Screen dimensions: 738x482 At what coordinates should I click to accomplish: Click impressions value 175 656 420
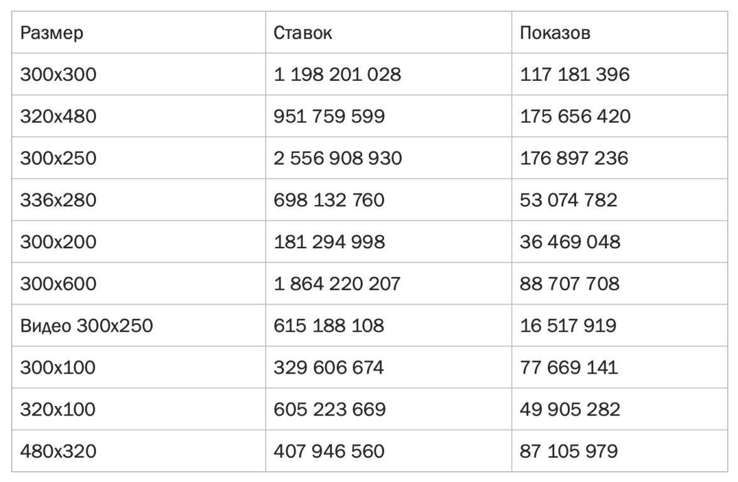click(575, 117)
